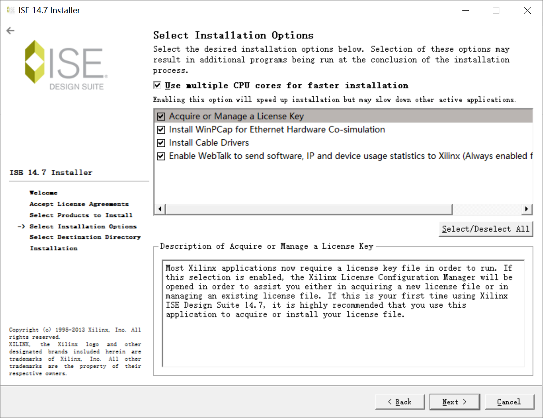Uncheck Acquire or Manage a License Key

pos(161,116)
